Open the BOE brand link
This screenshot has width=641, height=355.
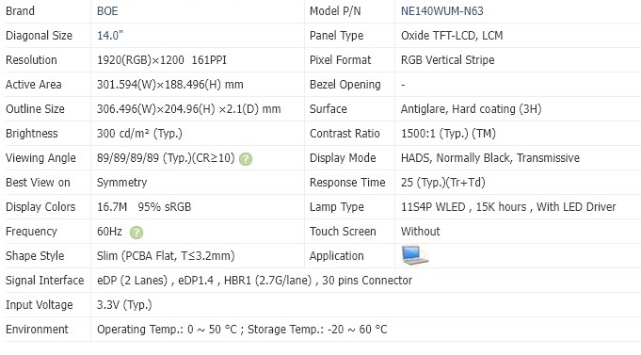(x=107, y=11)
